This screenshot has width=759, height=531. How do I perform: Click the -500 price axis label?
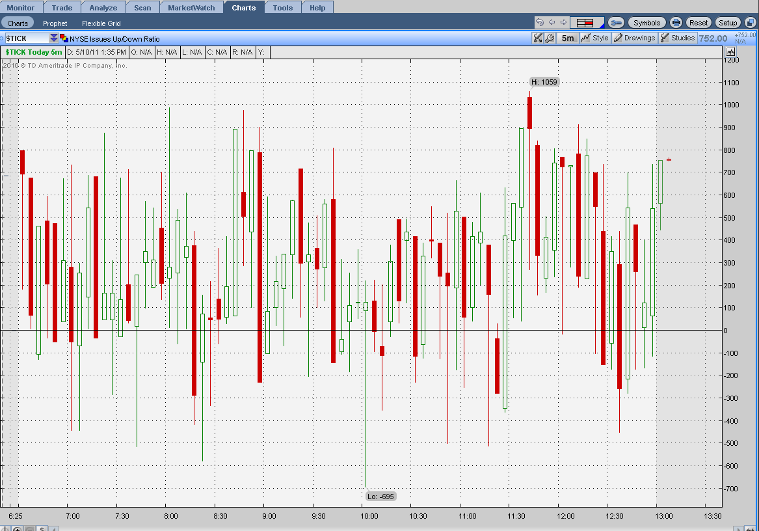click(730, 442)
